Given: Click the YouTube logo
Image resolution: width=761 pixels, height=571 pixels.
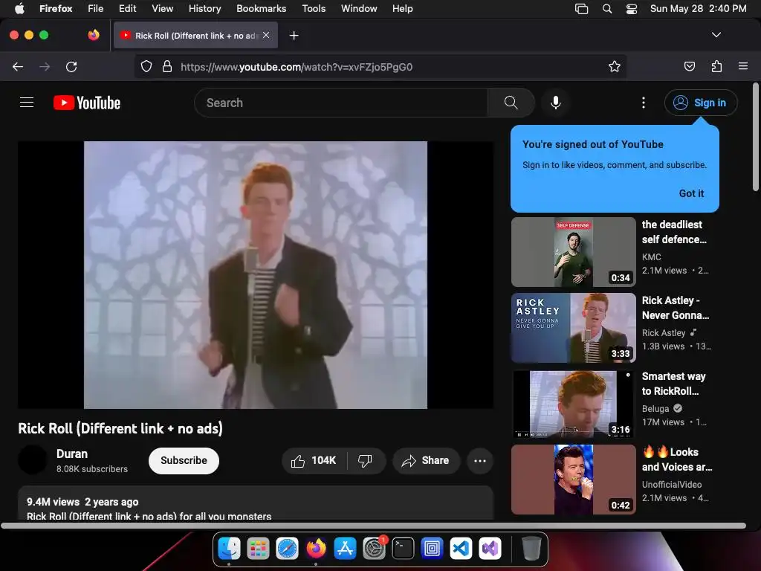Looking at the screenshot, I should [87, 103].
